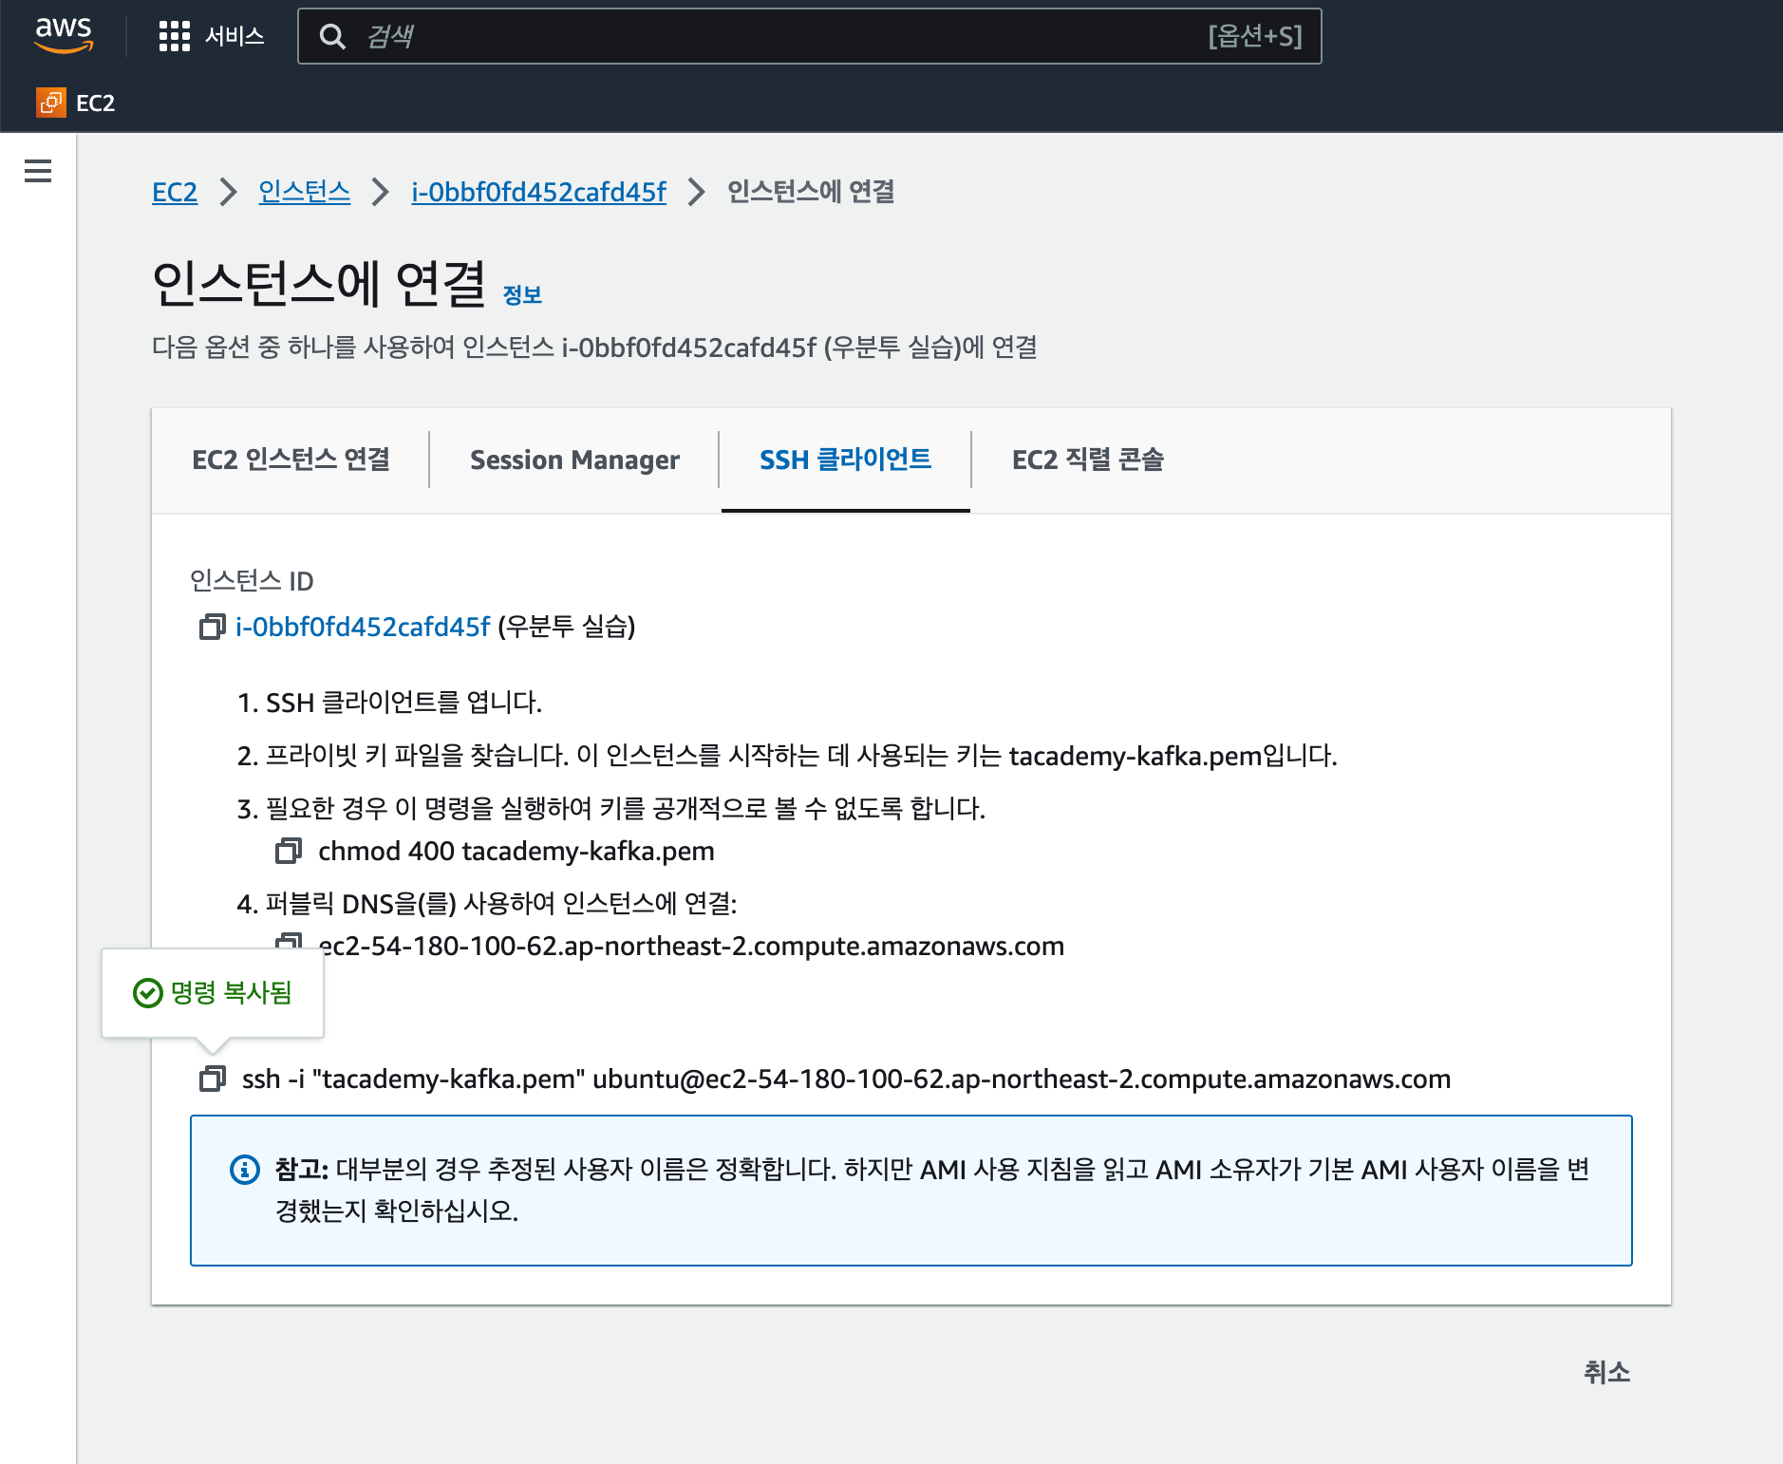Switch to EC2 인스턴스 연결 tab
The height and width of the screenshot is (1464, 1783).
point(291,460)
